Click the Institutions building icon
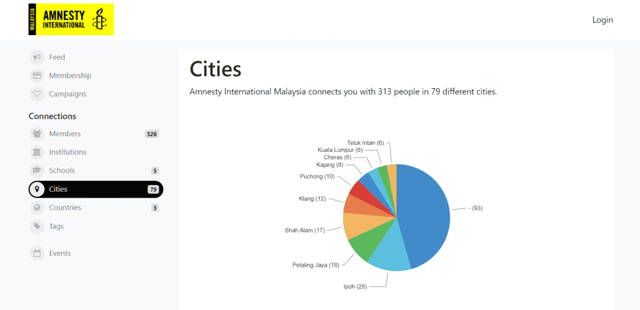This screenshot has height=310, width=640. coord(37,152)
